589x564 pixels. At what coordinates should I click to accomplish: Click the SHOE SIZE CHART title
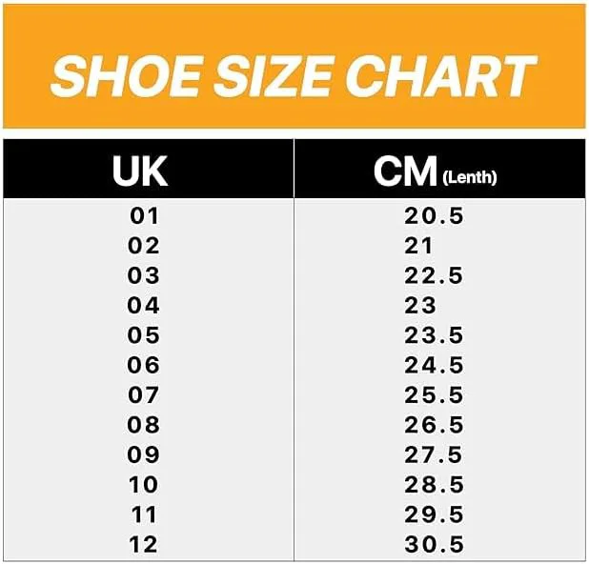pyautogui.click(x=294, y=76)
